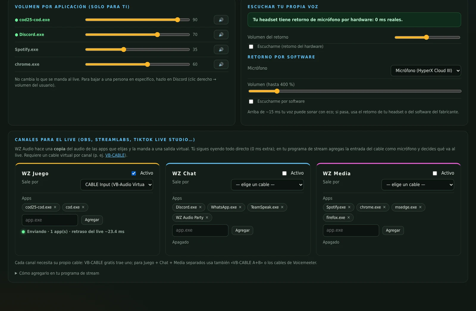Adjust the Discord.exe volume slider

click(x=137, y=35)
